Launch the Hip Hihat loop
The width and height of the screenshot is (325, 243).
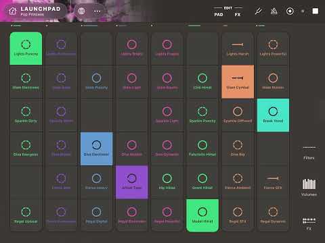pos(167,182)
